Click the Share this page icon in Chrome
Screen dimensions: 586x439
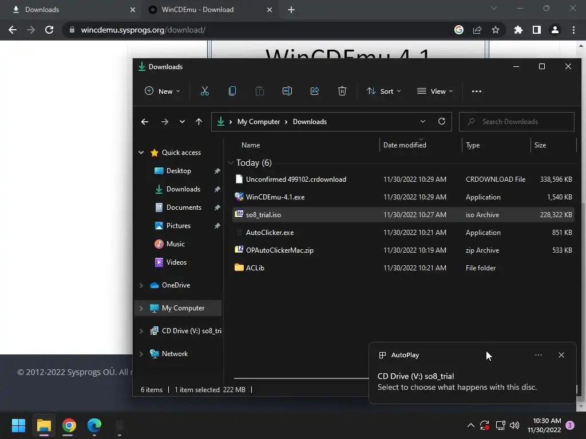pyautogui.click(x=477, y=30)
